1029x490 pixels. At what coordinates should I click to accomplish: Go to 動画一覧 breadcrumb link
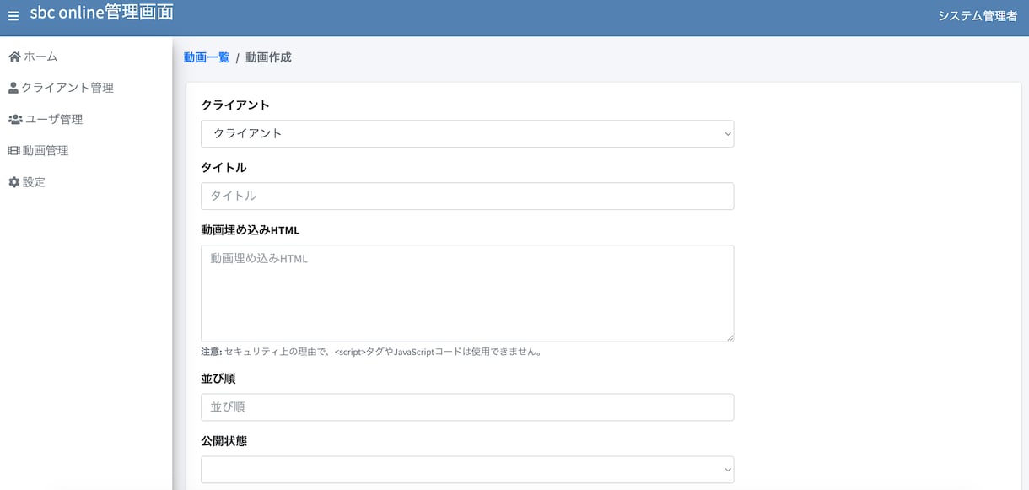click(207, 57)
